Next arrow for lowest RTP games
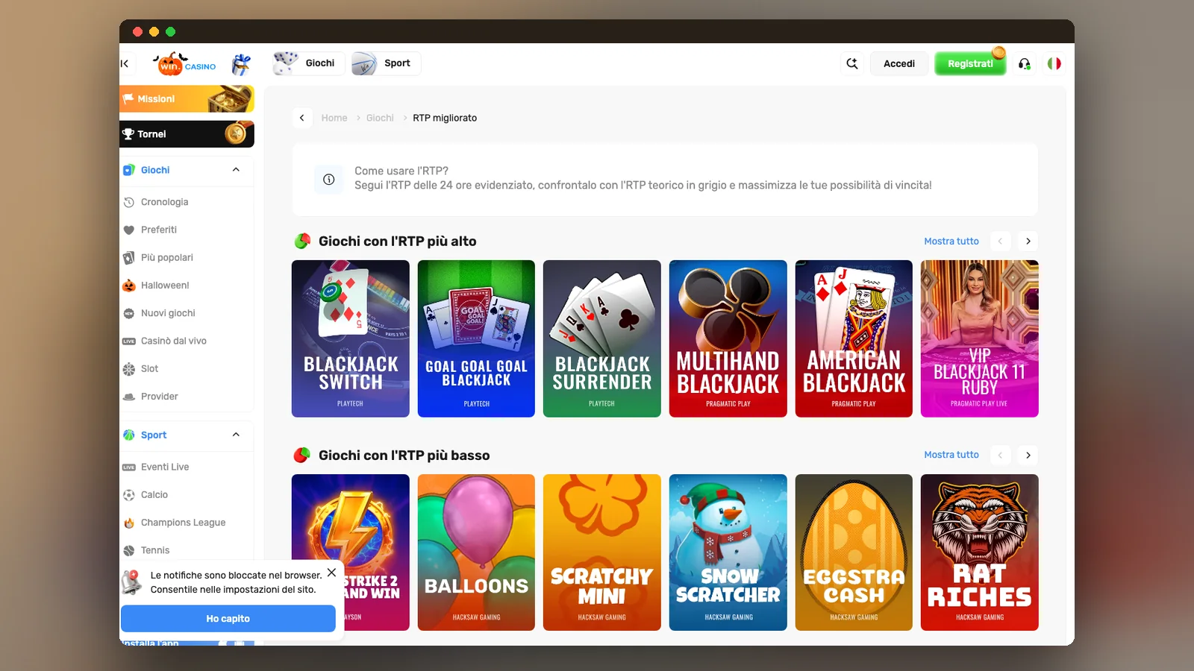The width and height of the screenshot is (1194, 671). click(x=1028, y=455)
